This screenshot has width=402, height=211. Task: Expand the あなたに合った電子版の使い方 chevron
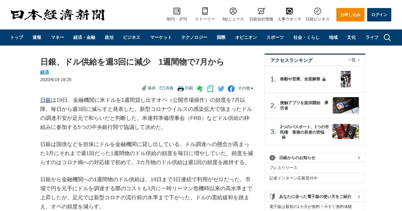pyautogui.click(x=359, y=197)
